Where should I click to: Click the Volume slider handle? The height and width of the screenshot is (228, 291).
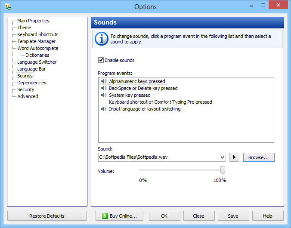[223, 171]
